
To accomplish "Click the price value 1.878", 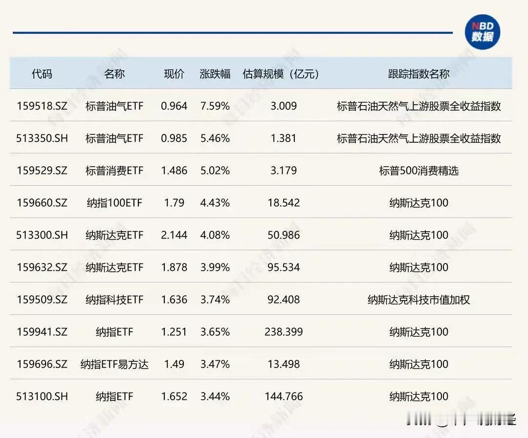I will pos(174,267).
